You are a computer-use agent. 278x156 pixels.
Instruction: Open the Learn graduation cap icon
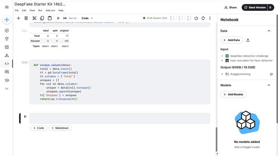(7, 80)
